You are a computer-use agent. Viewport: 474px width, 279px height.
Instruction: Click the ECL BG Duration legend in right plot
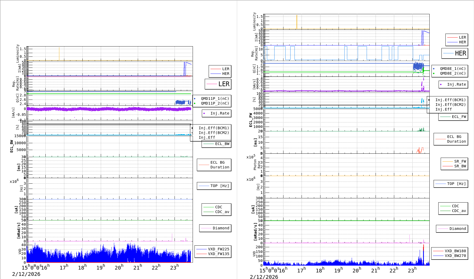(x=451, y=139)
